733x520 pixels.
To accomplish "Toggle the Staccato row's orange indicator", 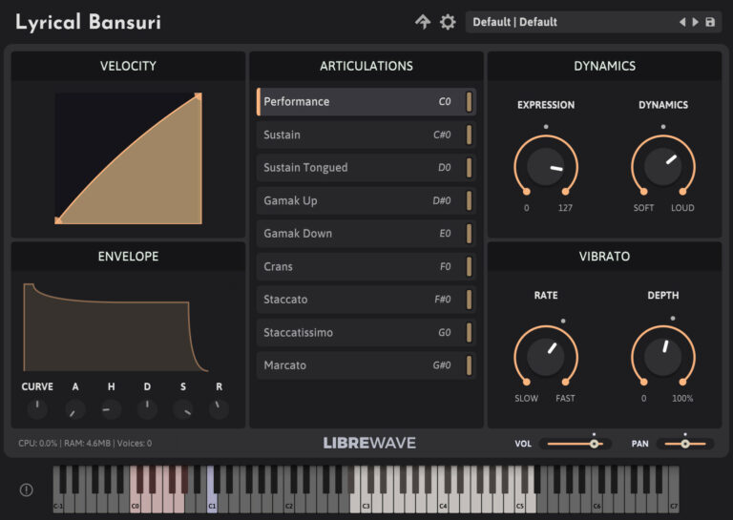I will point(469,299).
